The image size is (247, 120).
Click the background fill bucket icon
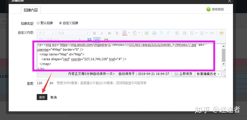coord(135,33)
